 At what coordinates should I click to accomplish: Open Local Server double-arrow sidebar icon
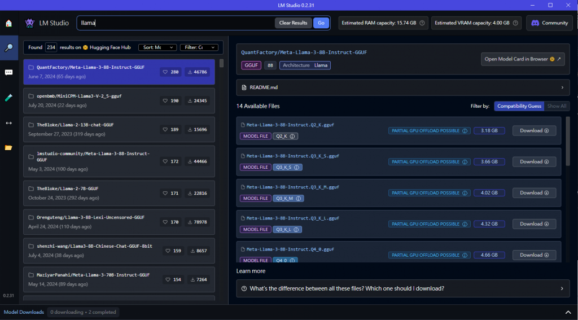[8, 123]
